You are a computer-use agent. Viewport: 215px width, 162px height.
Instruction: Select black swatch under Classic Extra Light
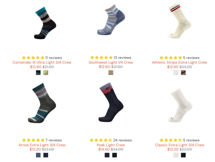pos(183,155)
